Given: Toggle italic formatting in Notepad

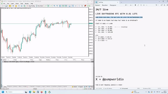Looking at the screenshot, I should tap(138, 5).
